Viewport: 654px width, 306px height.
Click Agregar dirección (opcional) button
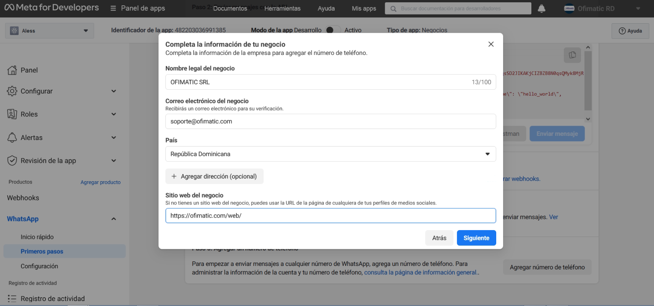click(214, 176)
